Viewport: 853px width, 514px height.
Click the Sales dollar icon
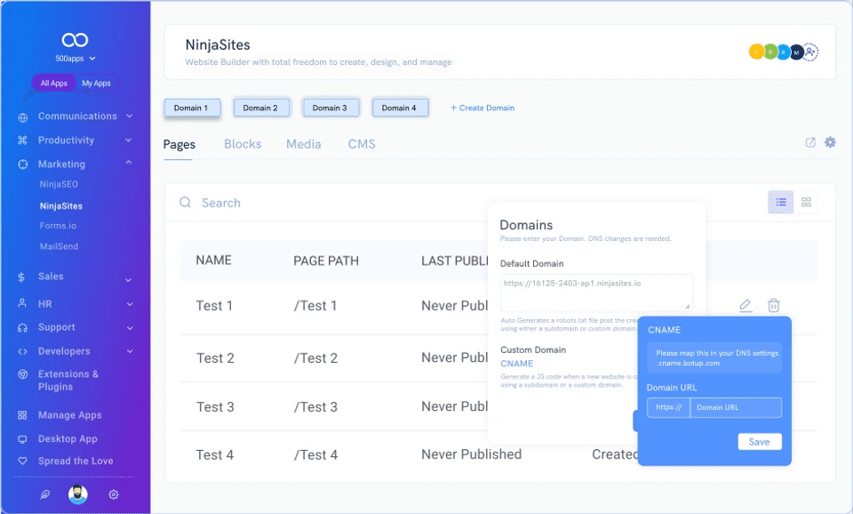click(x=21, y=277)
